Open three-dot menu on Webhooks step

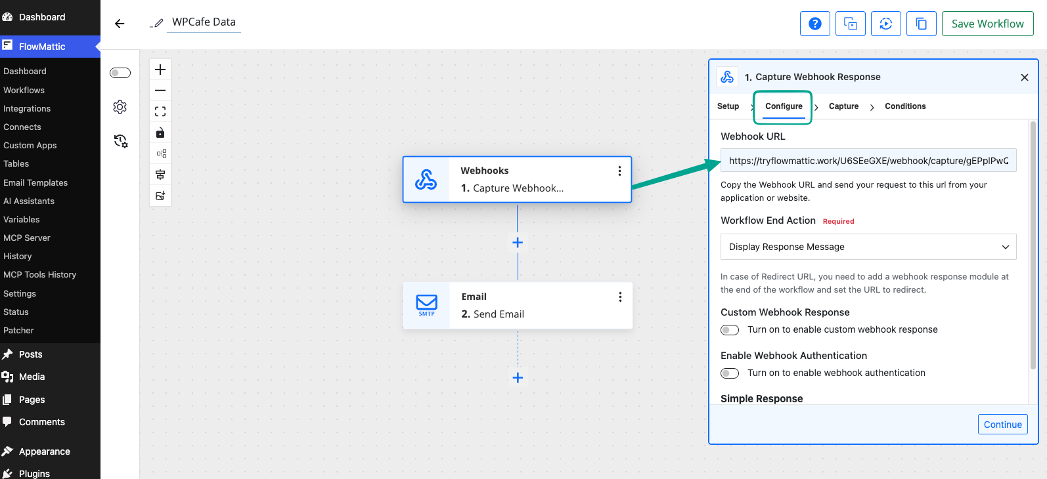click(619, 171)
